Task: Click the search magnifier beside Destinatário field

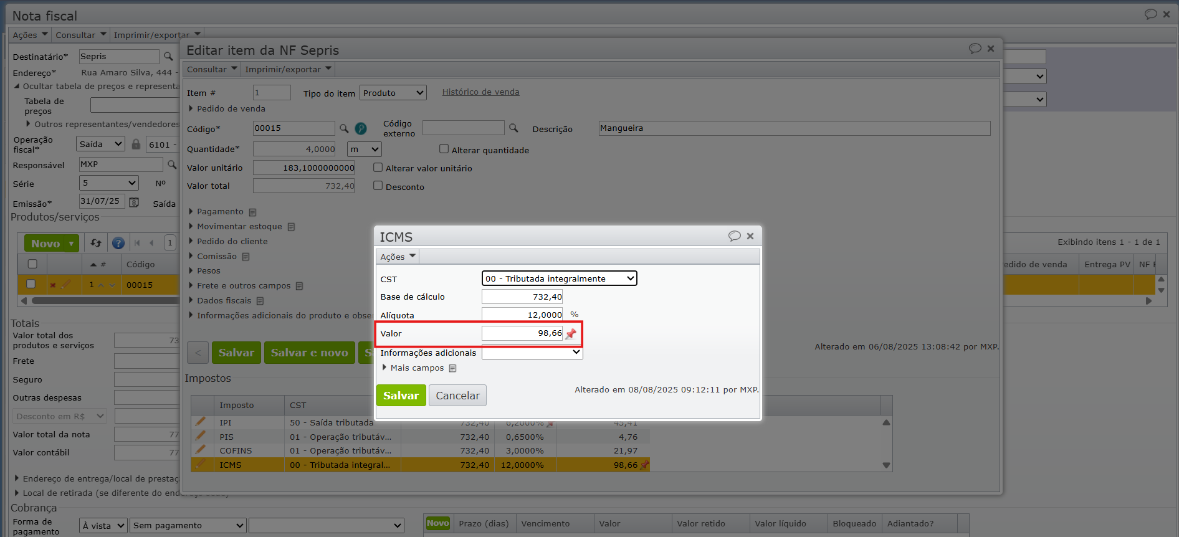Action: 168,57
